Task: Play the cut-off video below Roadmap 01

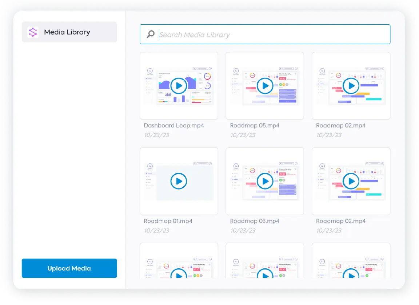Action: pyautogui.click(x=179, y=274)
